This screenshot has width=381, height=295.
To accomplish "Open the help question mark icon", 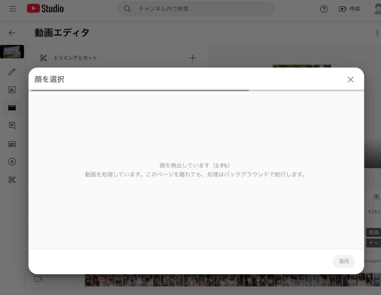I will point(324,9).
